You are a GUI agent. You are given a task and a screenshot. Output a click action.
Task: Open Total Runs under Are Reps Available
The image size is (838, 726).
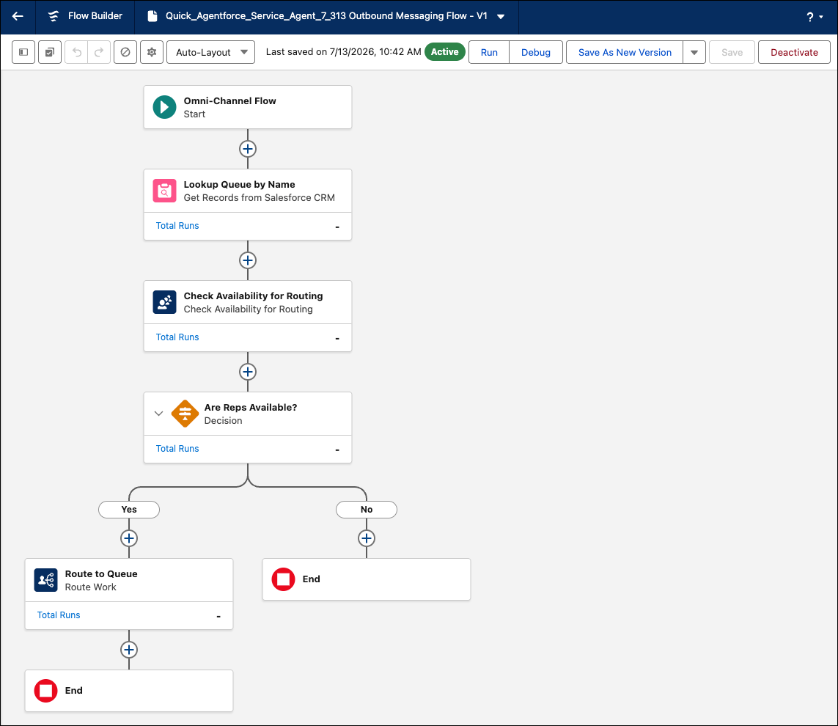coord(177,449)
